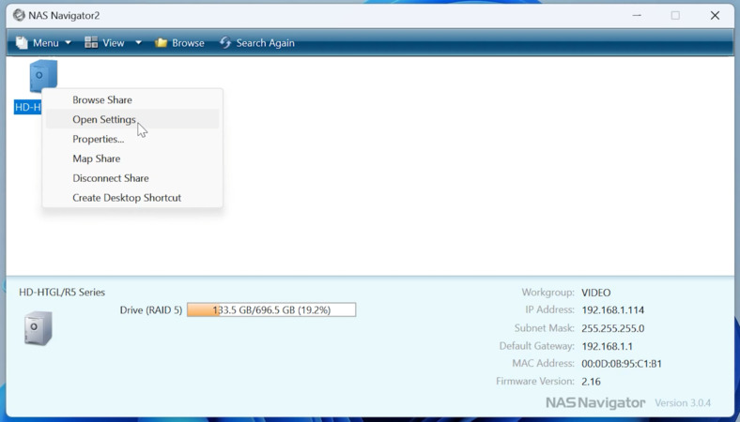Screen dimensions: 740x422
Task: Click the Firmware Version: label
Action: (x=535, y=382)
